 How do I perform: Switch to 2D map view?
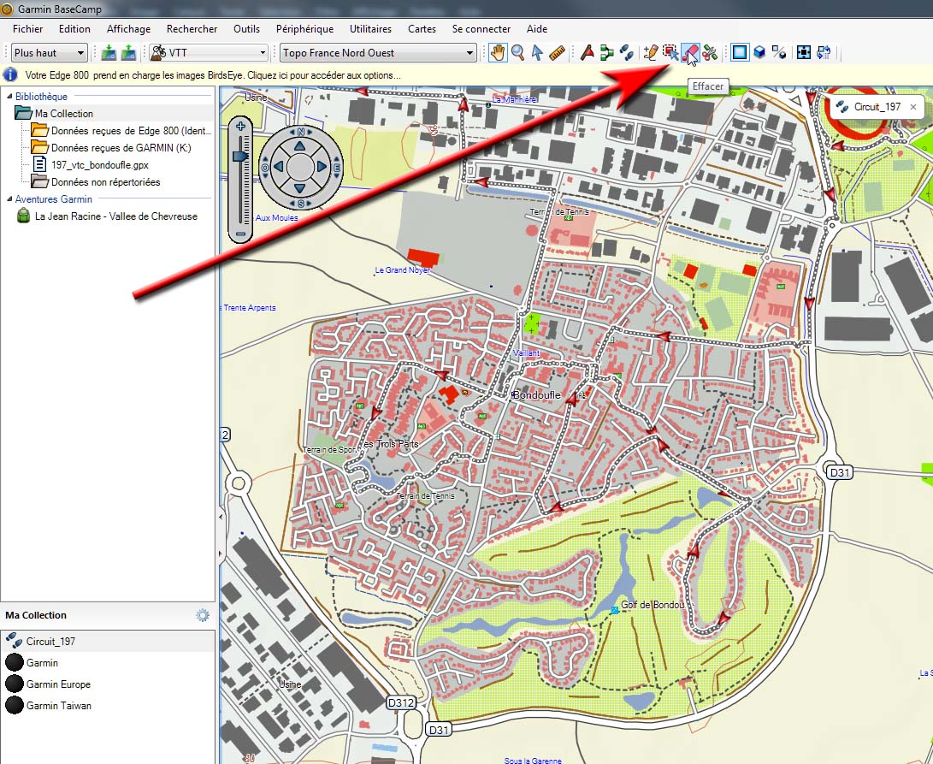pyautogui.click(x=740, y=52)
